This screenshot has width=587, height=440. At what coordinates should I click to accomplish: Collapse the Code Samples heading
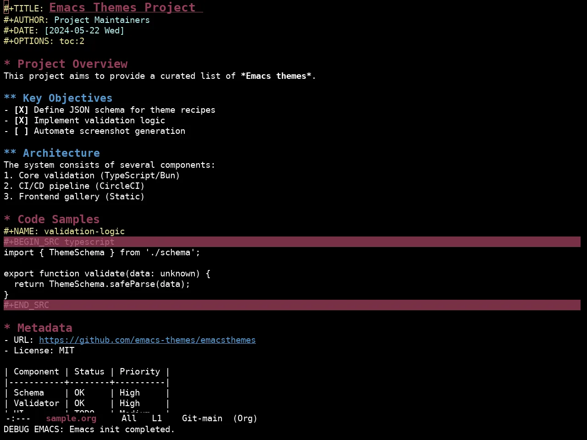click(x=7, y=220)
